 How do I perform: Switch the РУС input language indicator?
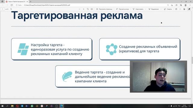coord(179,106)
